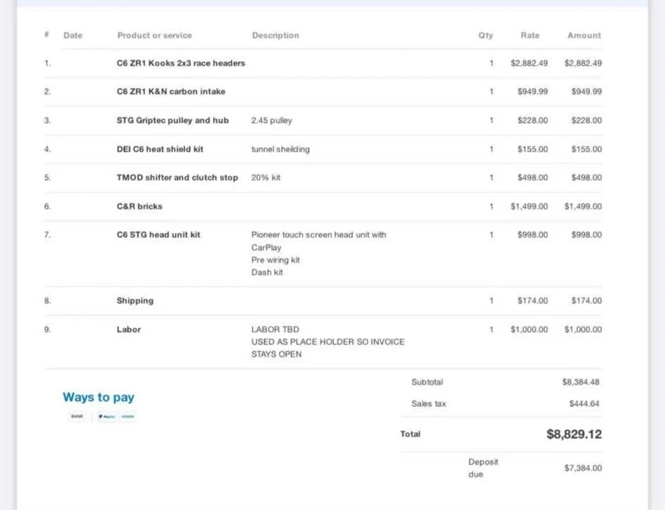Select 'DEI C6 heat shield kit' item

[x=160, y=149]
